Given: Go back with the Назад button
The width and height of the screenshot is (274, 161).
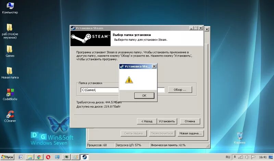Looking at the screenshot, I should point(147,121).
